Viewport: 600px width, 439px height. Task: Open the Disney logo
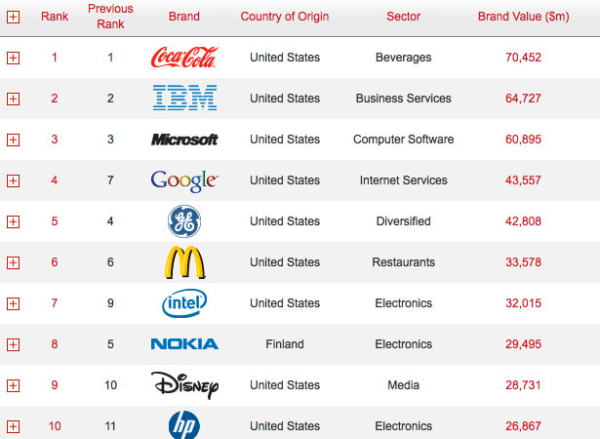tap(184, 385)
